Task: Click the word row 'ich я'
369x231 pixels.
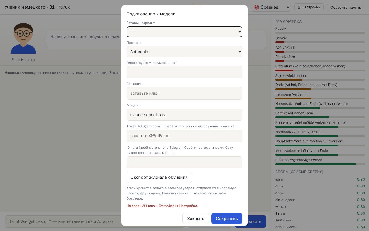Action: [x=320, y=180]
